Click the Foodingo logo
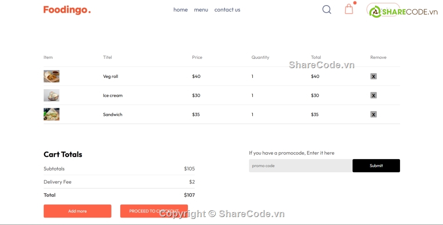This screenshot has width=443, height=225. tap(67, 10)
